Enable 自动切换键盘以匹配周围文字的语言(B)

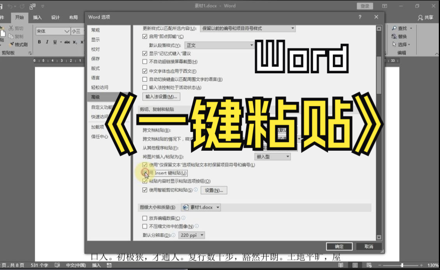click(x=145, y=79)
